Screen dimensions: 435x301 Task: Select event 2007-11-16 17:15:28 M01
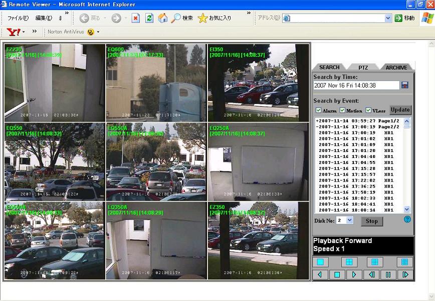pos(356,168)
